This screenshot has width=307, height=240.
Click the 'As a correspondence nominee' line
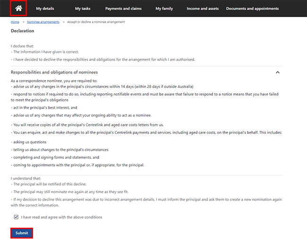click(54, 81)
